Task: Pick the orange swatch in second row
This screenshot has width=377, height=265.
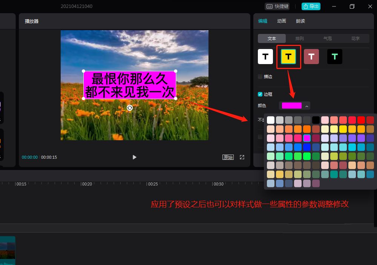Action: [x=307, y=129]
